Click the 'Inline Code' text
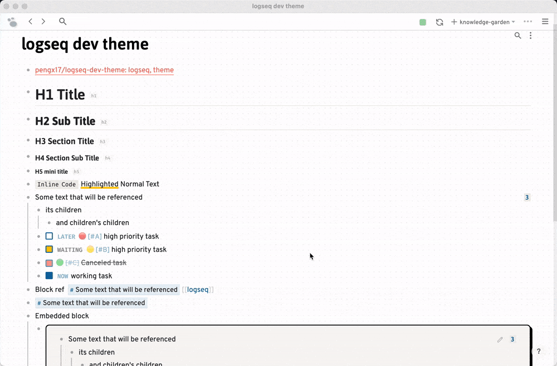Screen dimensions: 557x366 point(56,184)
